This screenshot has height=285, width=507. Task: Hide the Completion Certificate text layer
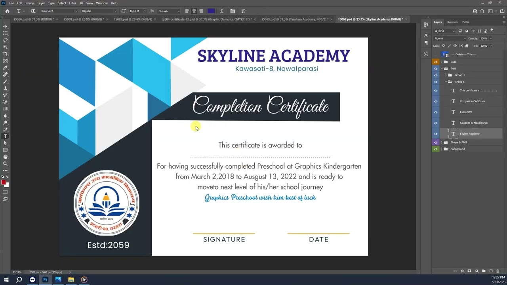coord(436,101)
